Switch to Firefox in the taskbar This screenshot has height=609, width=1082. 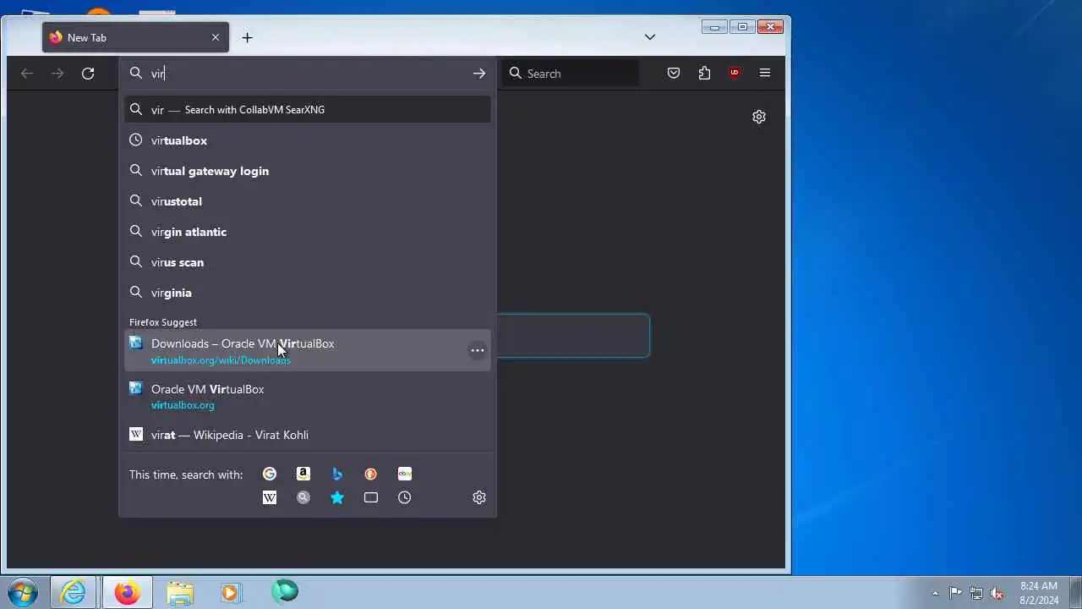pyautogui.click(x=127, y=592)
